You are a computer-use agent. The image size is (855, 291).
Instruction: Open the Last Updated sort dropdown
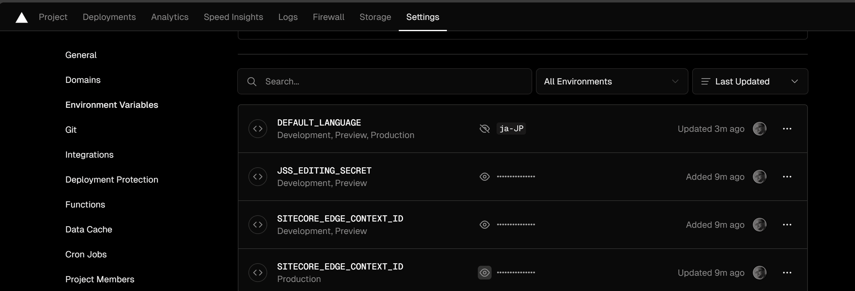pyautogui.click(x=750, y=81)
